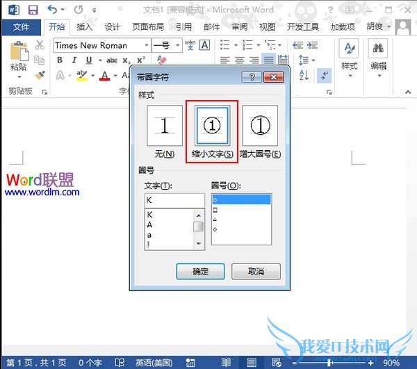Click the numbered list icon
417x369 pixels.
coord(247,45)
